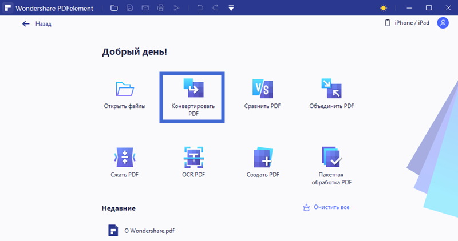Click the save icon in title toolbar
This screenshot has height=241, width=458.
tap(130, 8)
